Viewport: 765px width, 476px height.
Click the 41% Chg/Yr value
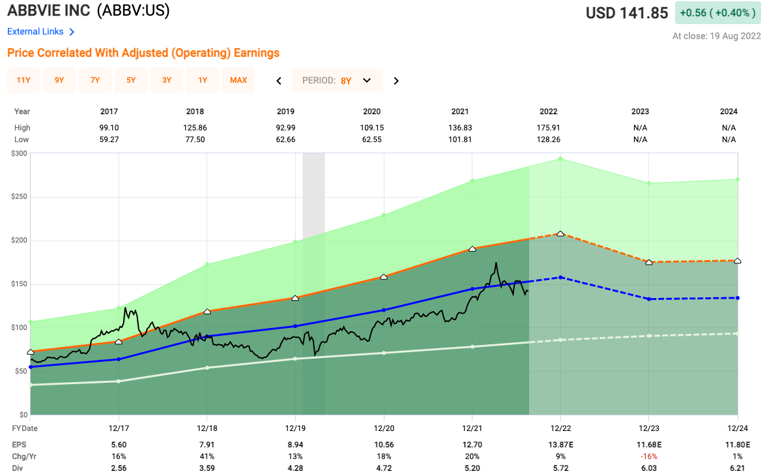(207, 456)
